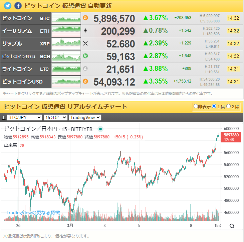Click the 5000000 price axis label

pos(231,189)
